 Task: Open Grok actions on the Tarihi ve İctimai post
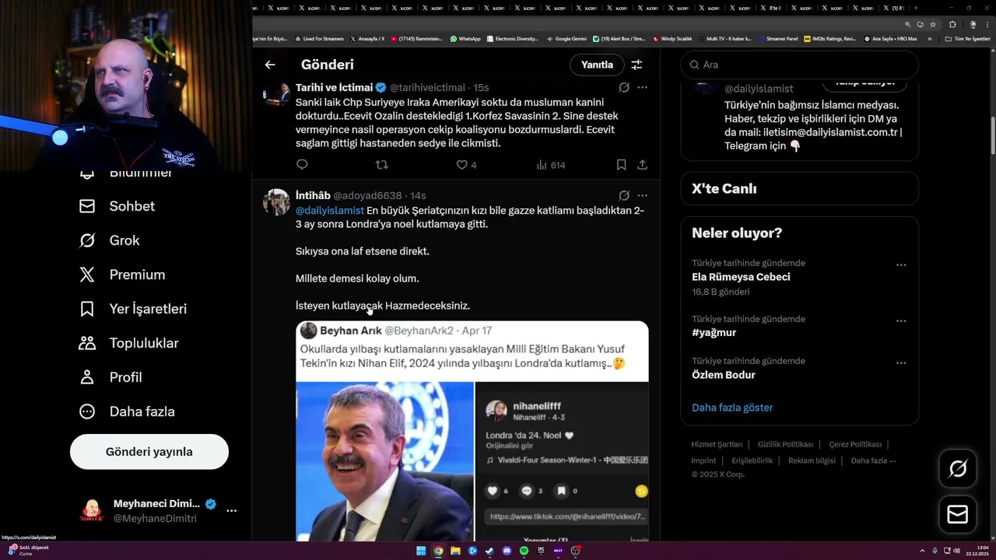tap(624, 87)
